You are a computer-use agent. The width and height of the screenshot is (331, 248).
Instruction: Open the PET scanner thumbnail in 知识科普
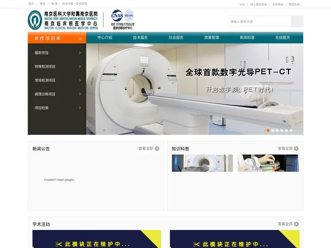tap(202, 163)
